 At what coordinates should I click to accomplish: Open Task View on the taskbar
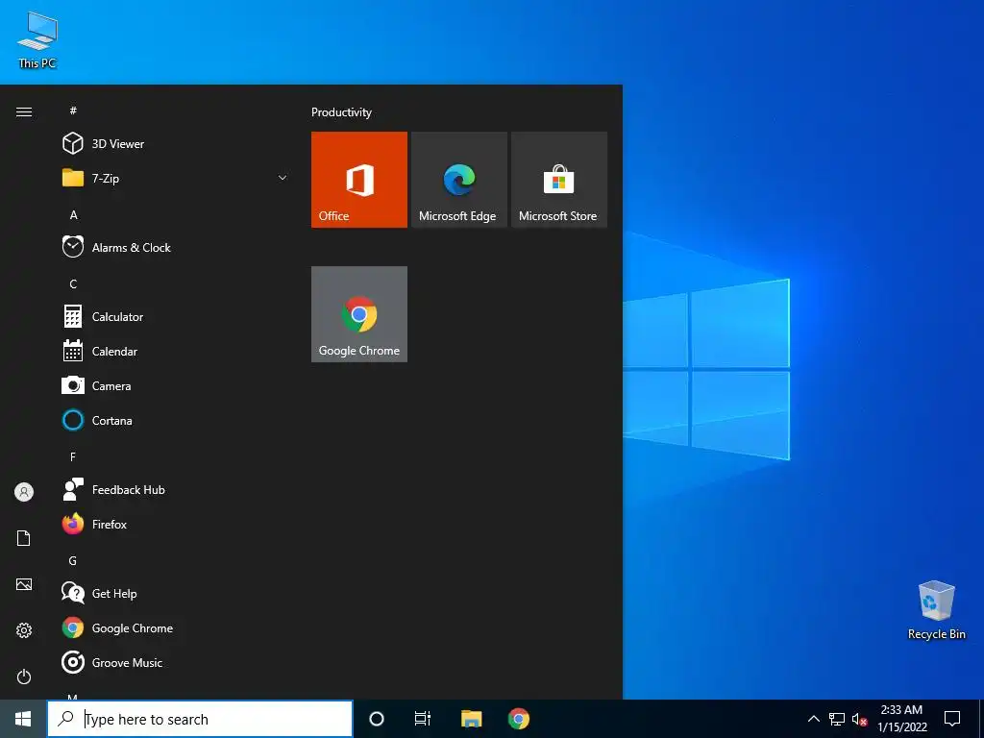coord(423,719)
